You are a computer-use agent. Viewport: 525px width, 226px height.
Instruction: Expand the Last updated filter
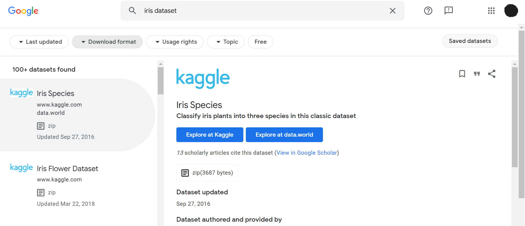39,42
